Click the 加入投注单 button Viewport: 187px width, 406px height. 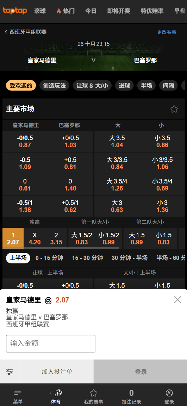tap(57, 372)
